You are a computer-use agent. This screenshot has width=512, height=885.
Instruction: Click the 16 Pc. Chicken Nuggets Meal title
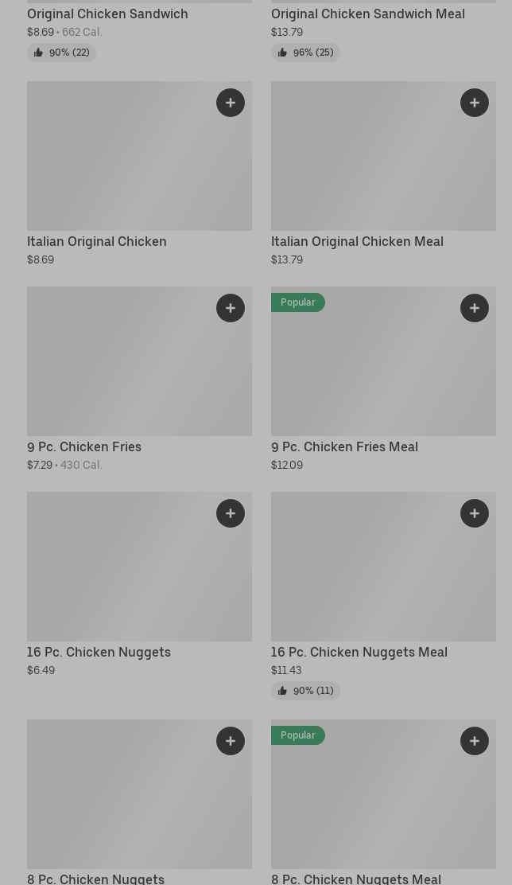click(x=359, y=652)
